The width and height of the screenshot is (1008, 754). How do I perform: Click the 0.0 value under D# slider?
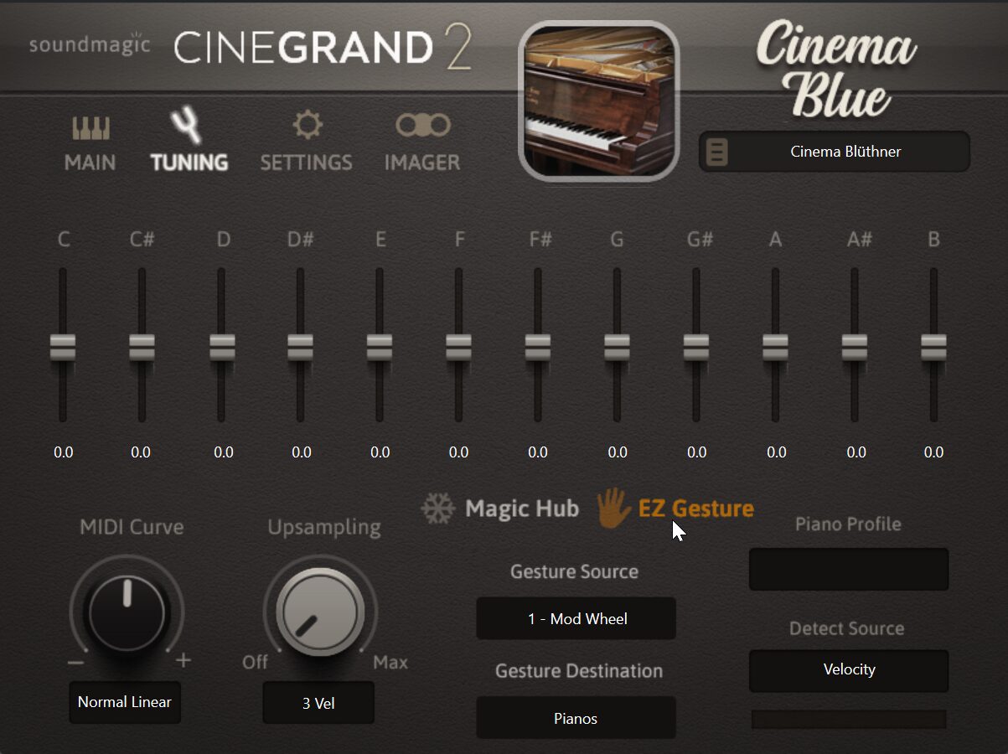pyautogui.click(x=302, y=452)
